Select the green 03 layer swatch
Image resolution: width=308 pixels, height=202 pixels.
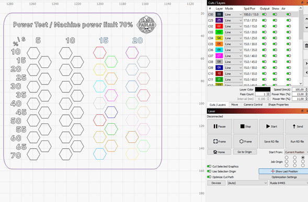[x=219, y=32]
